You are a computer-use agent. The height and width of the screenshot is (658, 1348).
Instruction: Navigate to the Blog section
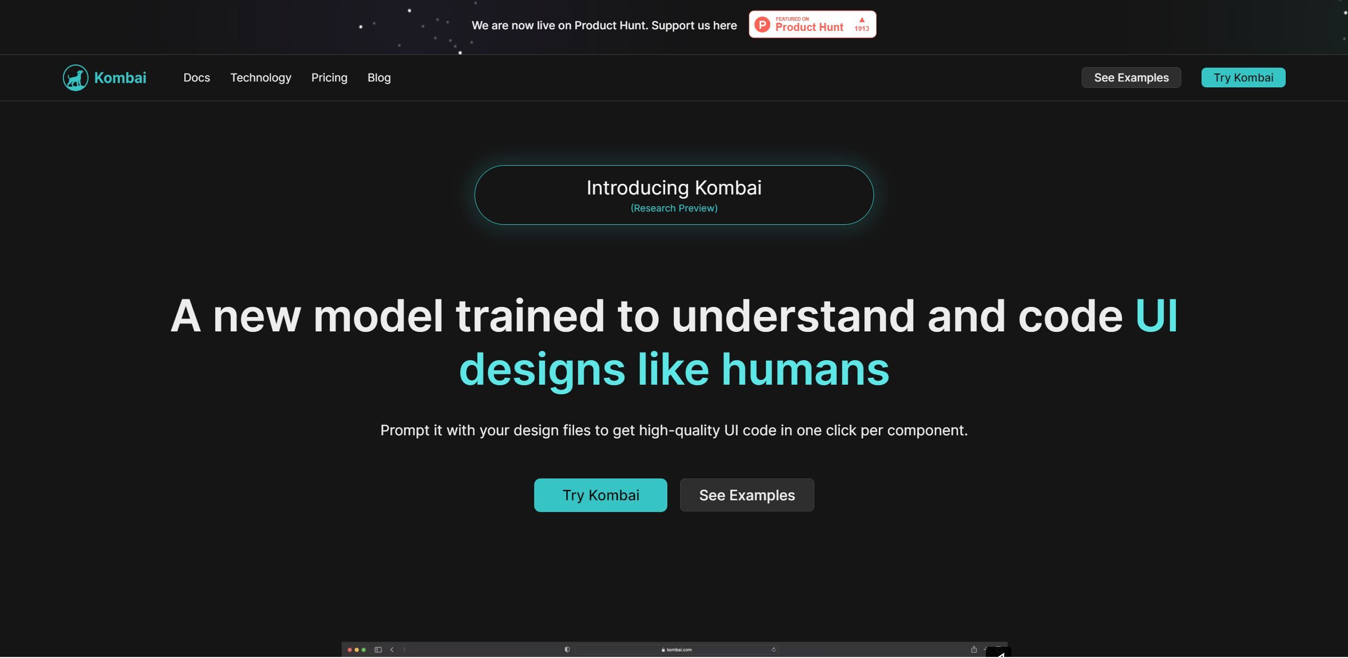coord(379,78)
